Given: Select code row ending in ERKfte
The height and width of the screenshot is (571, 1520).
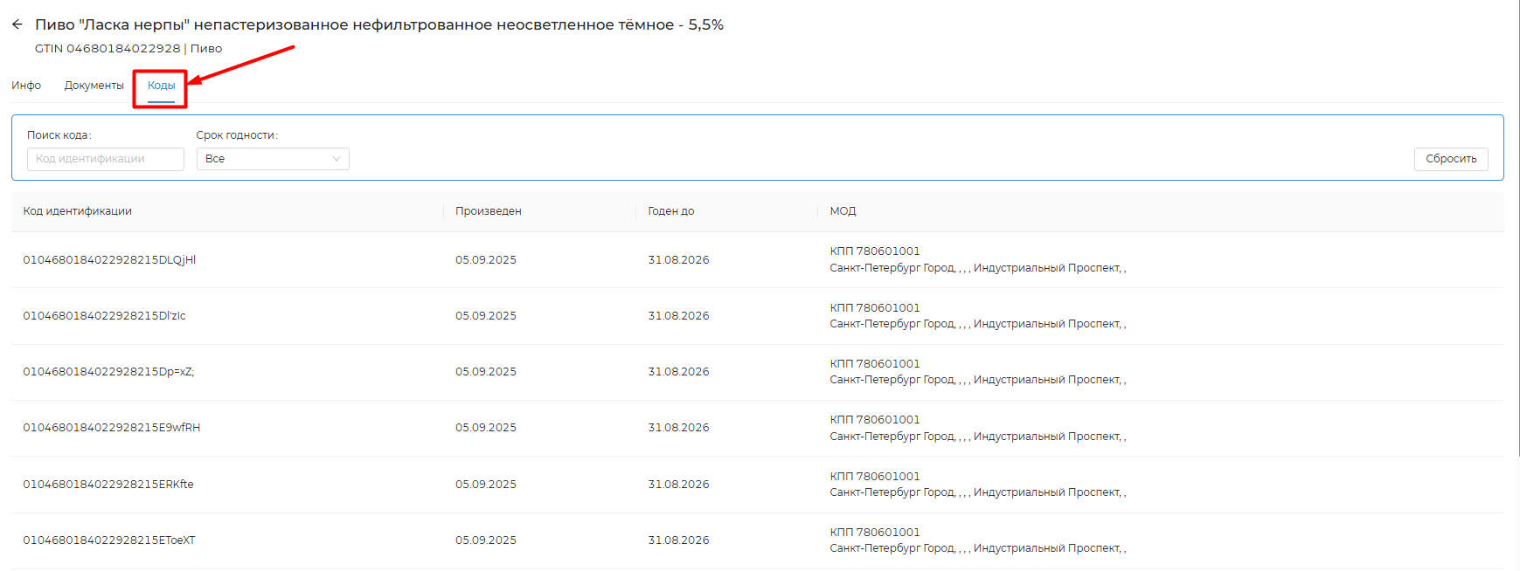Looking at the screenshot, I should [108, 485].
